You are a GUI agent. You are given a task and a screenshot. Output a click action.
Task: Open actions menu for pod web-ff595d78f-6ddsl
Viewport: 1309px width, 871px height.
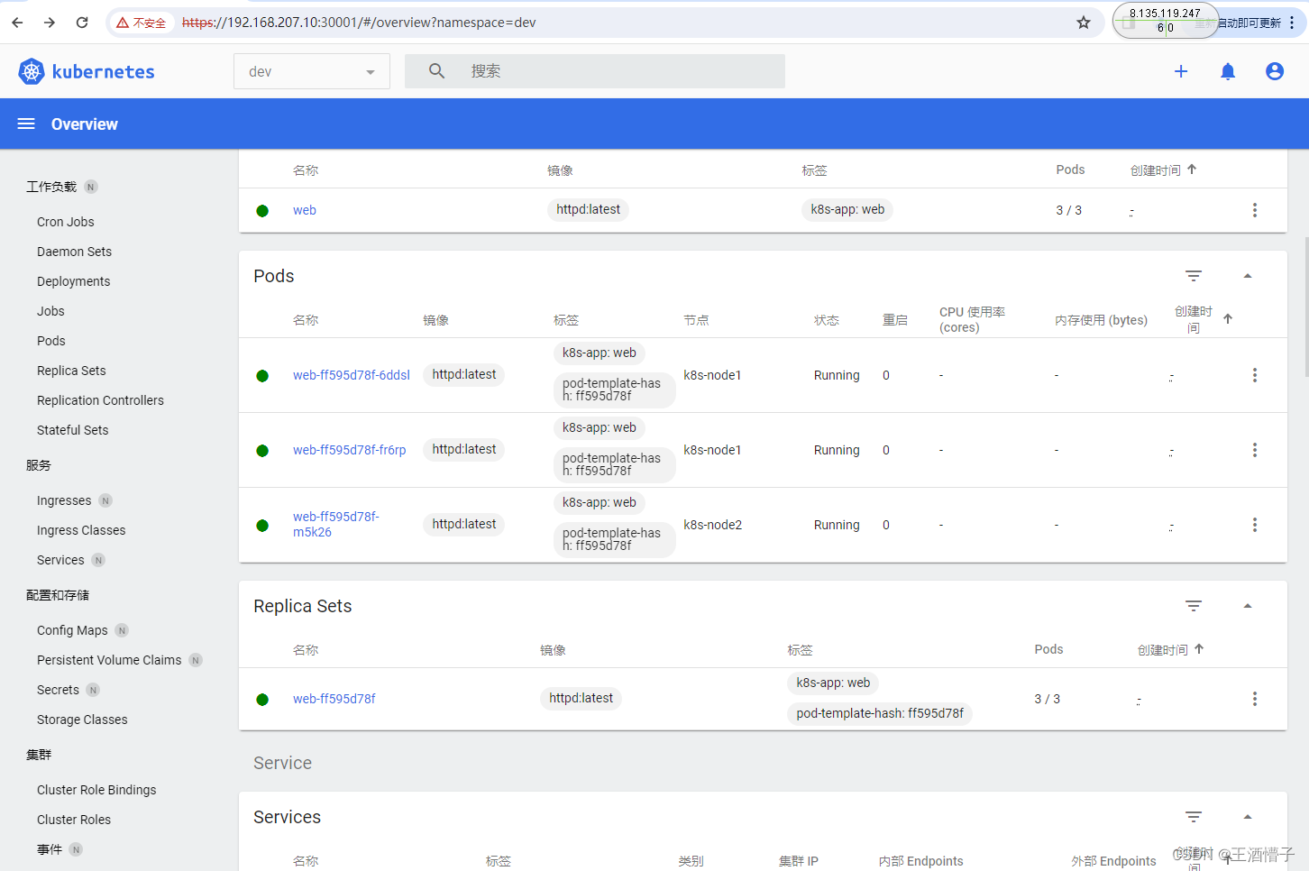pos(1254,375)
